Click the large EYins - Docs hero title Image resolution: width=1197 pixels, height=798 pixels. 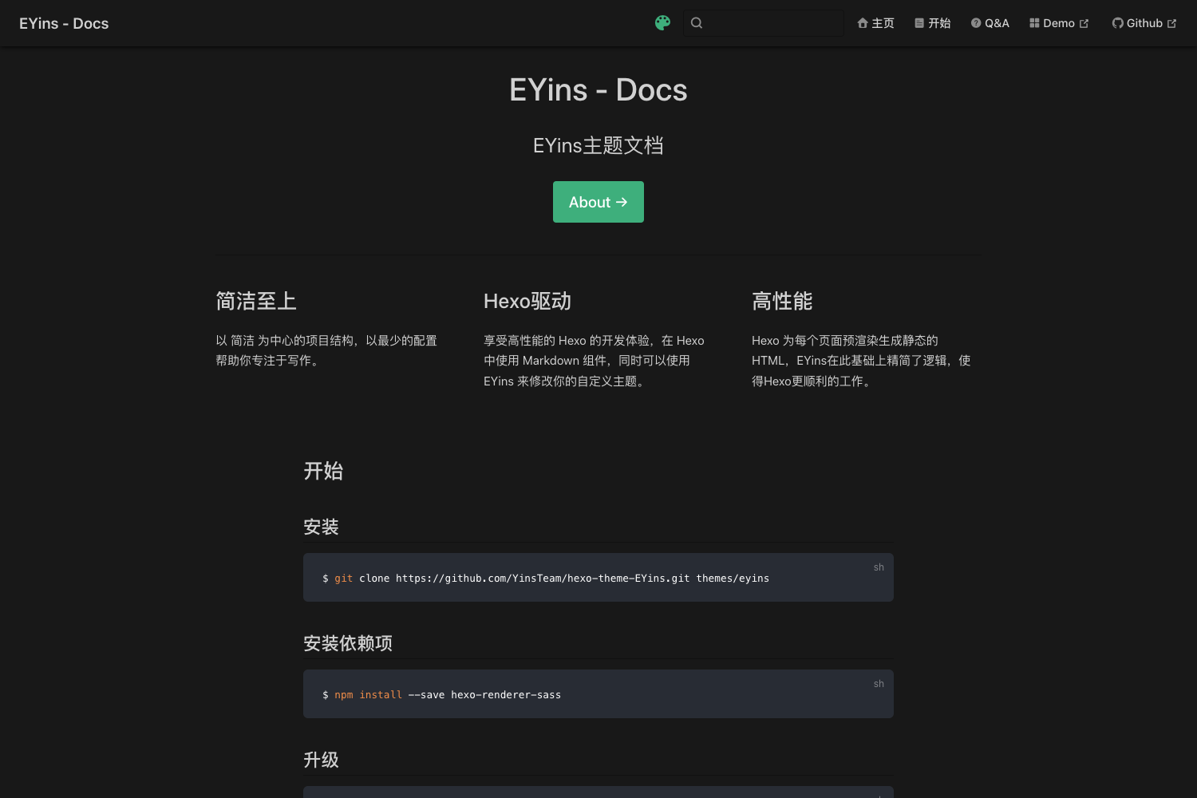click(598, 89)
